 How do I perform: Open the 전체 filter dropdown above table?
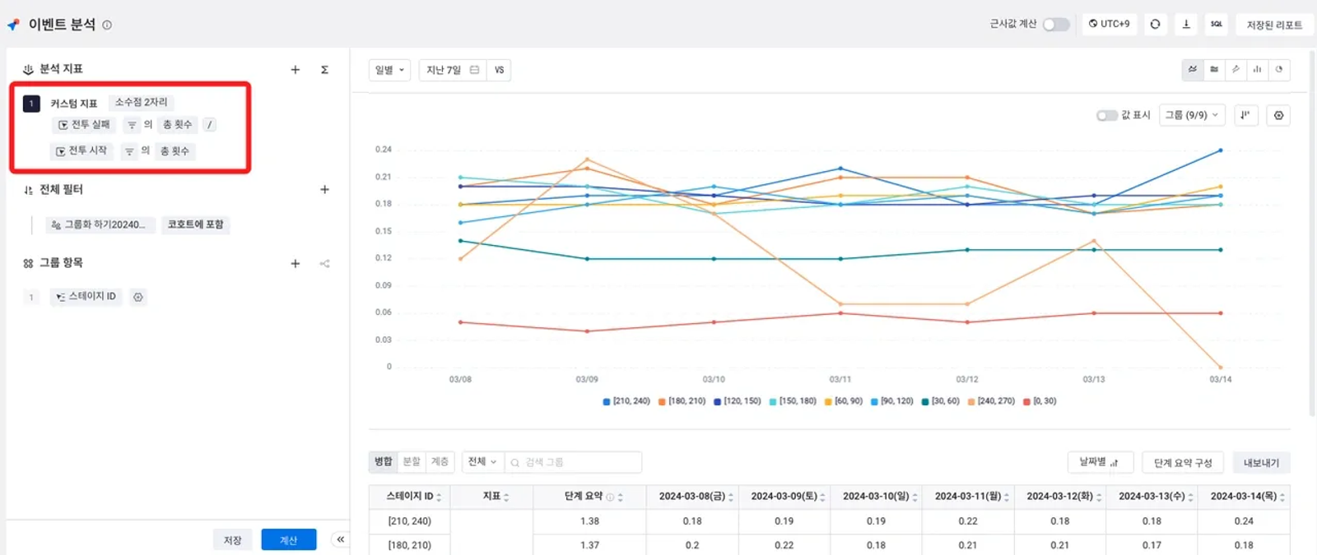482,462
